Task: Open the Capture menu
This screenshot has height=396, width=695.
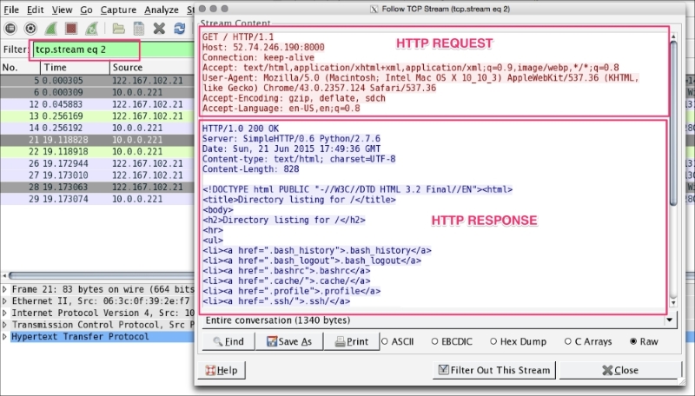Action: tap(118, 9)
